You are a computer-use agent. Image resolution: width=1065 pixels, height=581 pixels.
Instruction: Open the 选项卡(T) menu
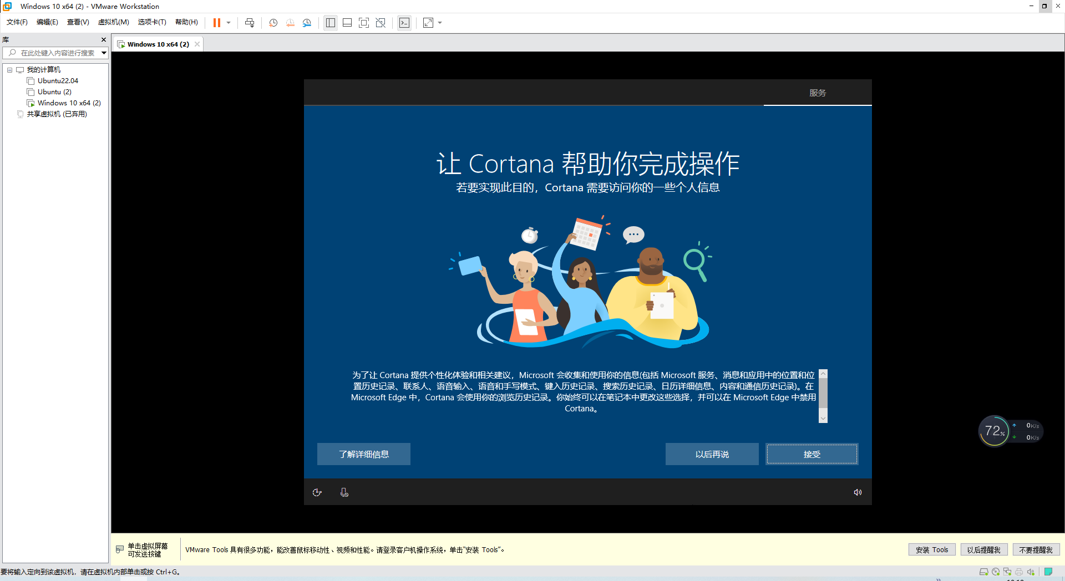(x=152, y=22)
